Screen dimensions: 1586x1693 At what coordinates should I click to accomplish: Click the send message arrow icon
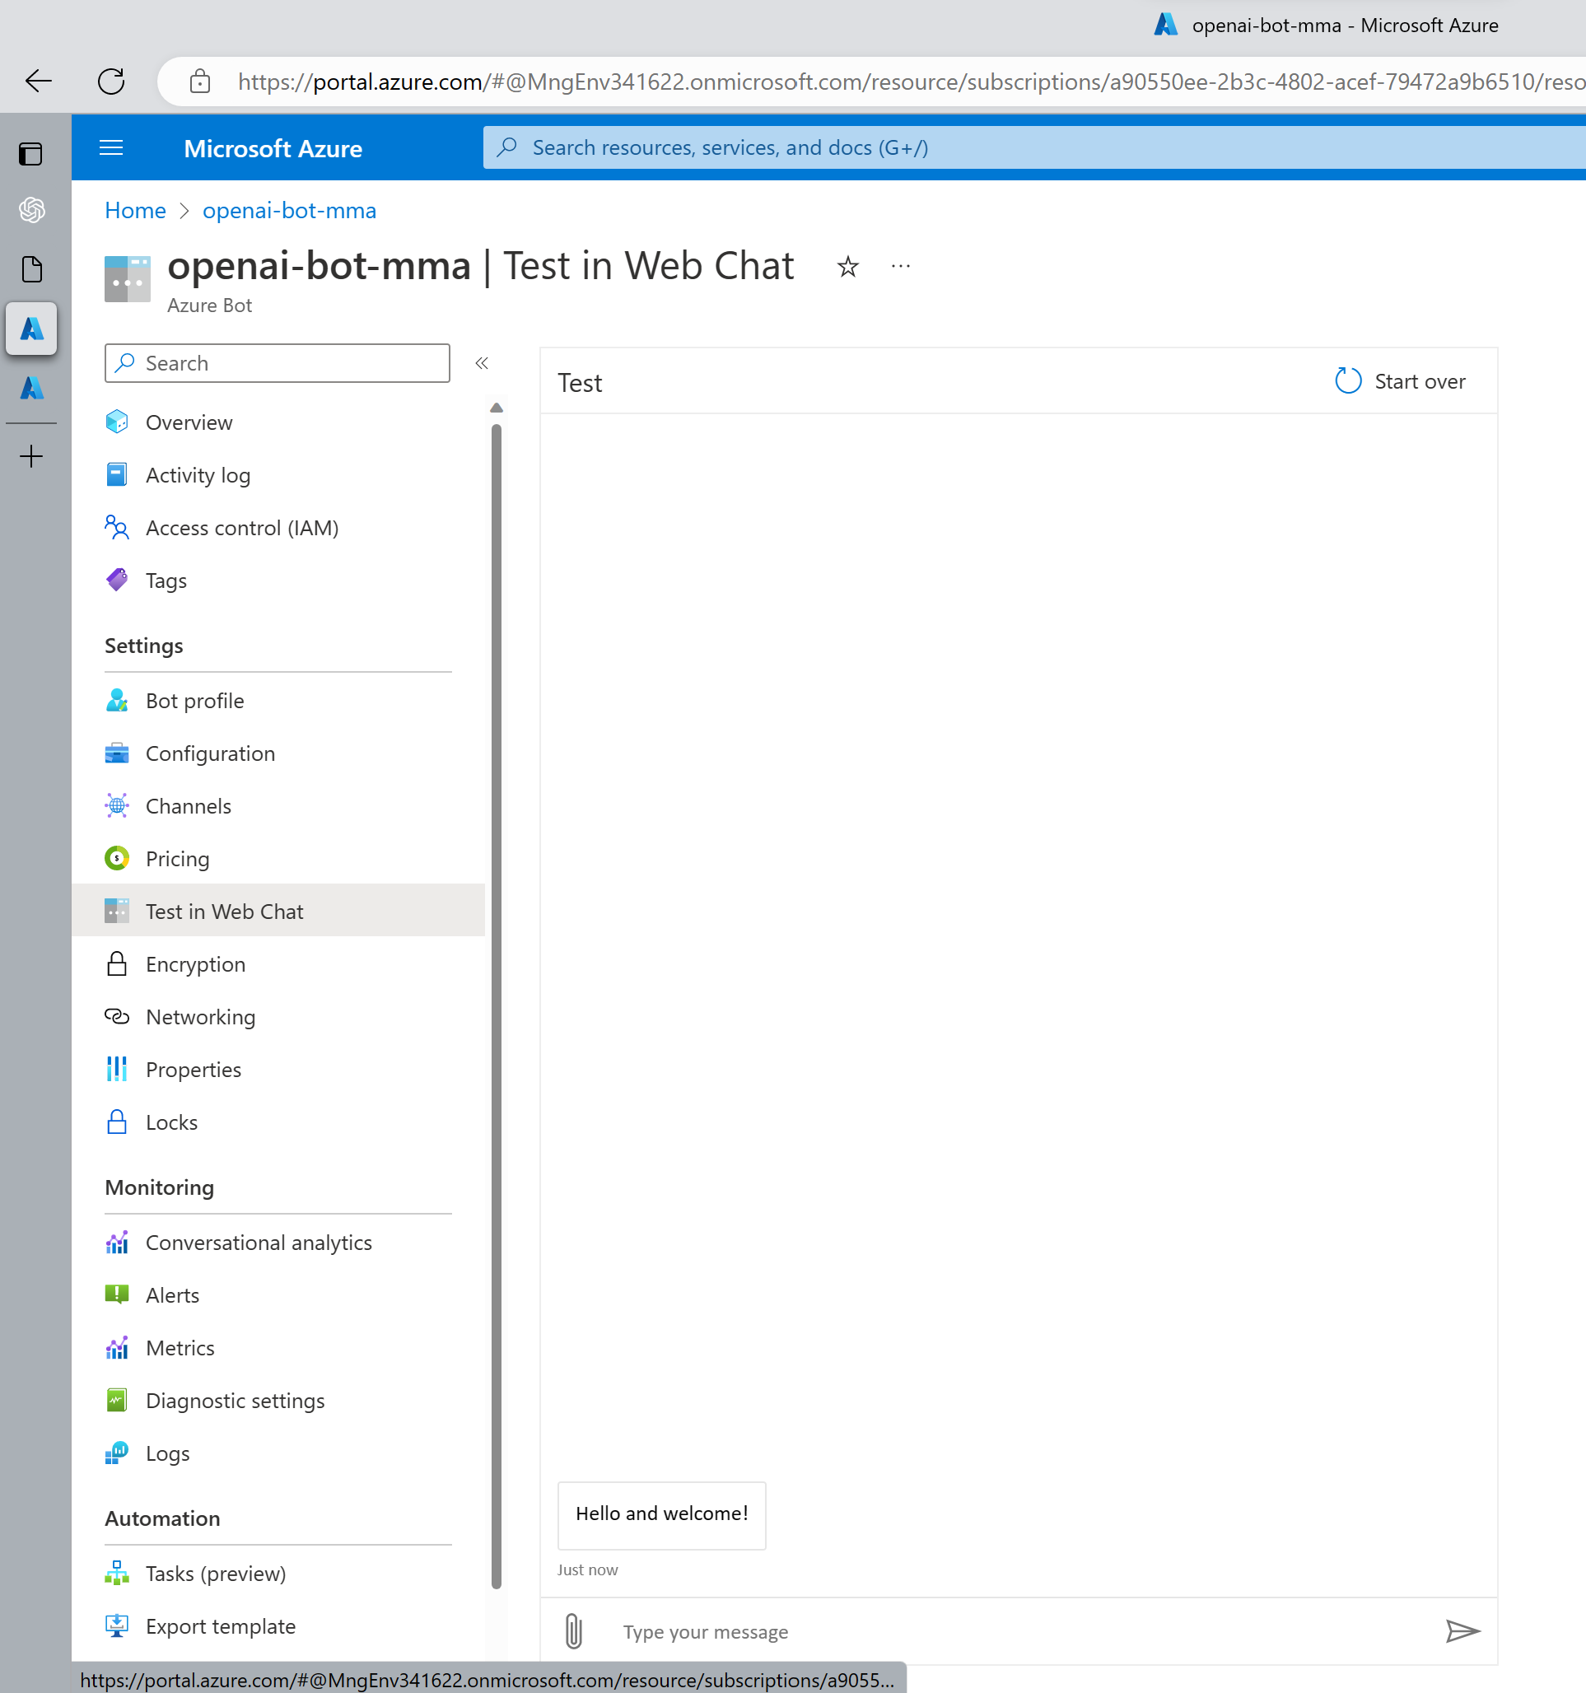click(1462, 1632)
